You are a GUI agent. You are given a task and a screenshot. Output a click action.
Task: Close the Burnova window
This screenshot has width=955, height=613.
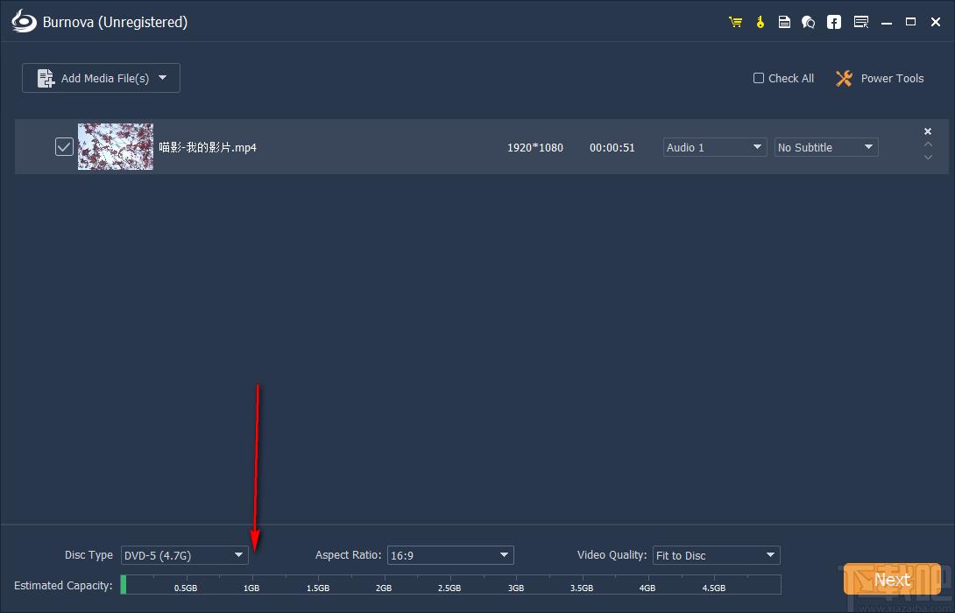click(x=936, y=22)
